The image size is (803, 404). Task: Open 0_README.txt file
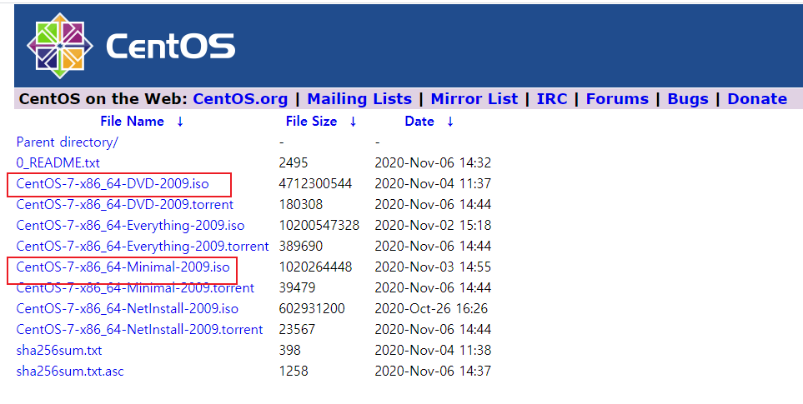[x=58, y=163]
